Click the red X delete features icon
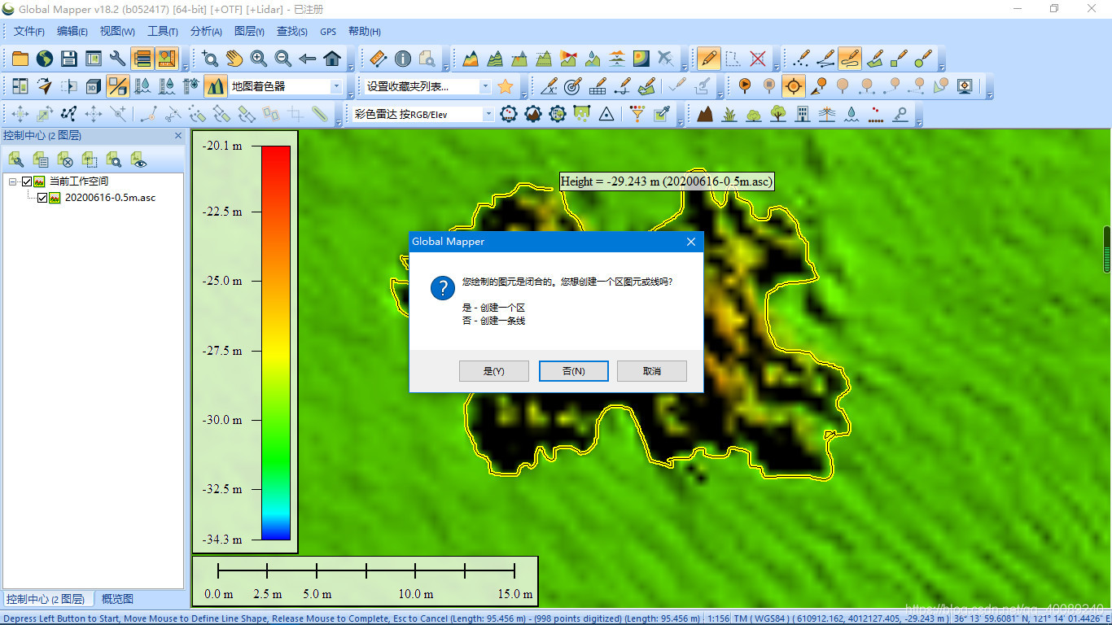 (758, 59)
